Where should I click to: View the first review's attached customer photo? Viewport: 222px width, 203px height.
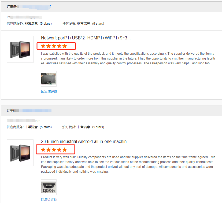tap(49, 79)
